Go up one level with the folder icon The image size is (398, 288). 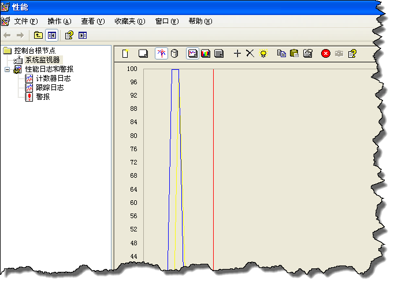[38, 35]
